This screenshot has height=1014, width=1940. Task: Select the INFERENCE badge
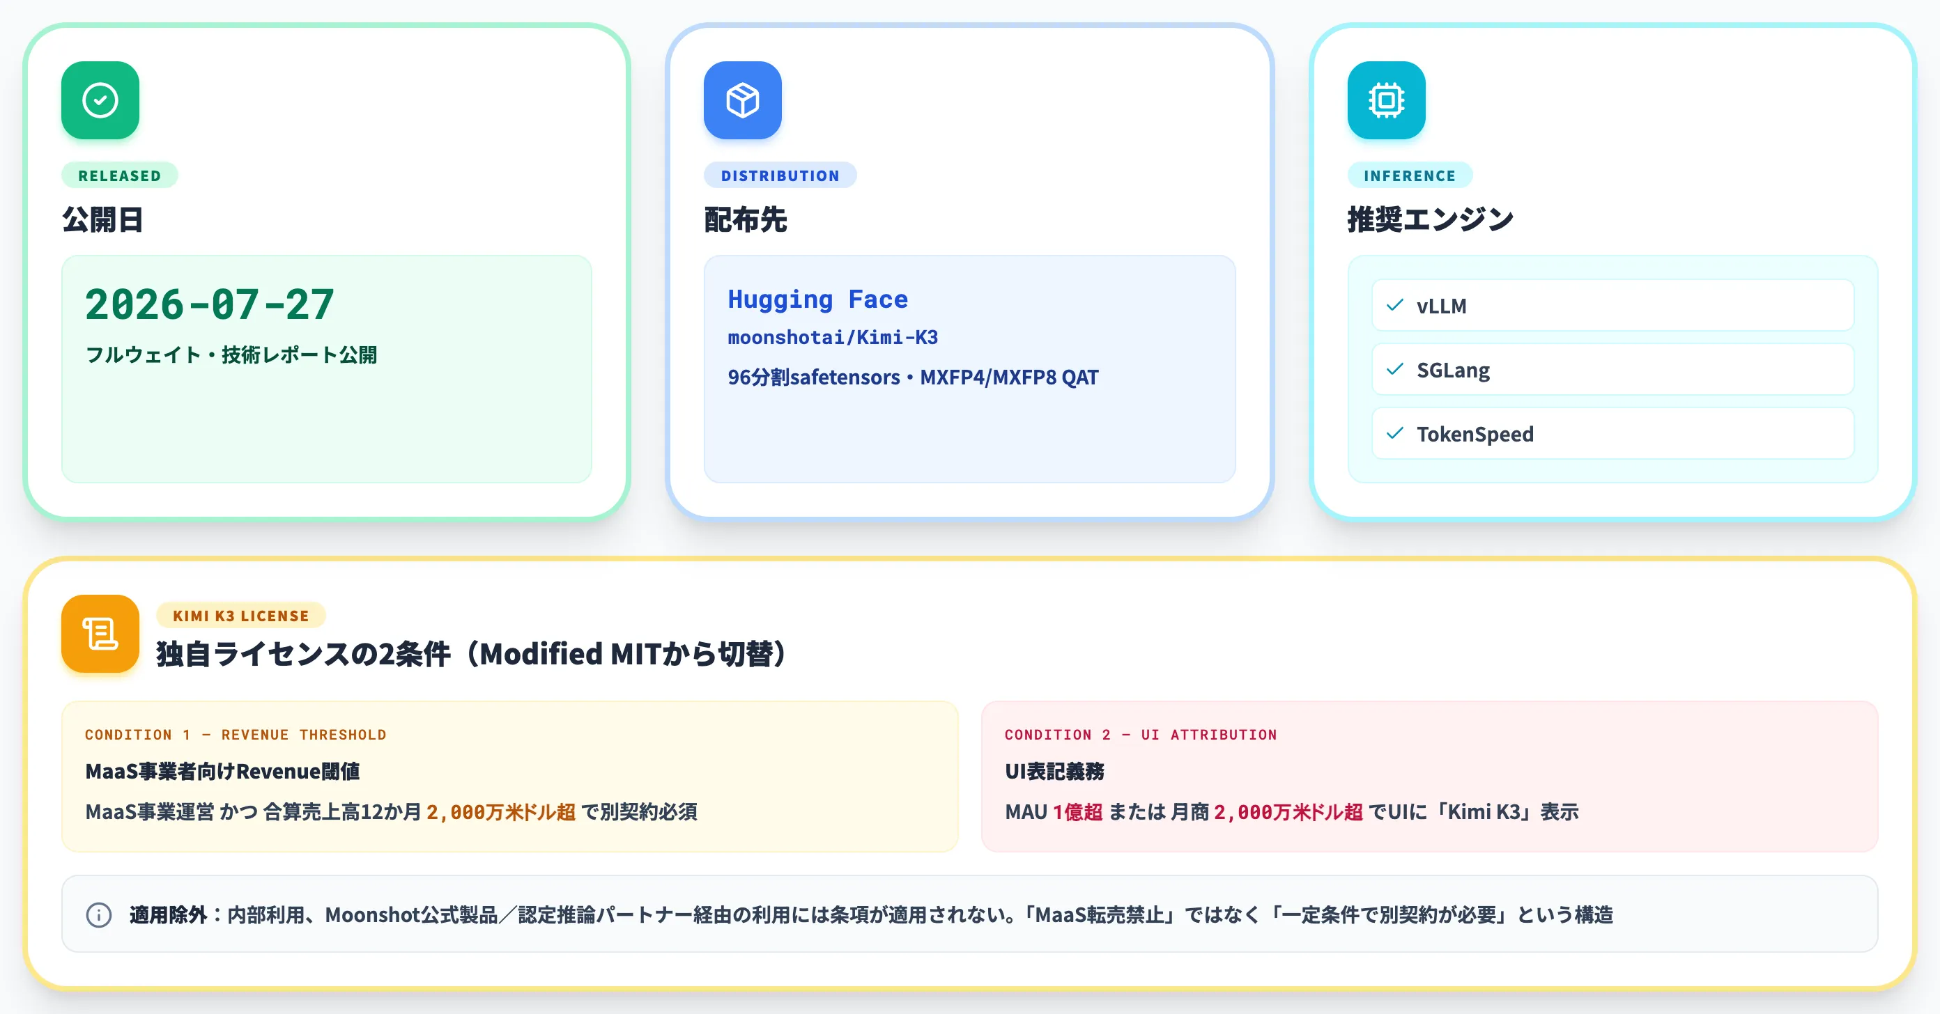click(1410, 175)
